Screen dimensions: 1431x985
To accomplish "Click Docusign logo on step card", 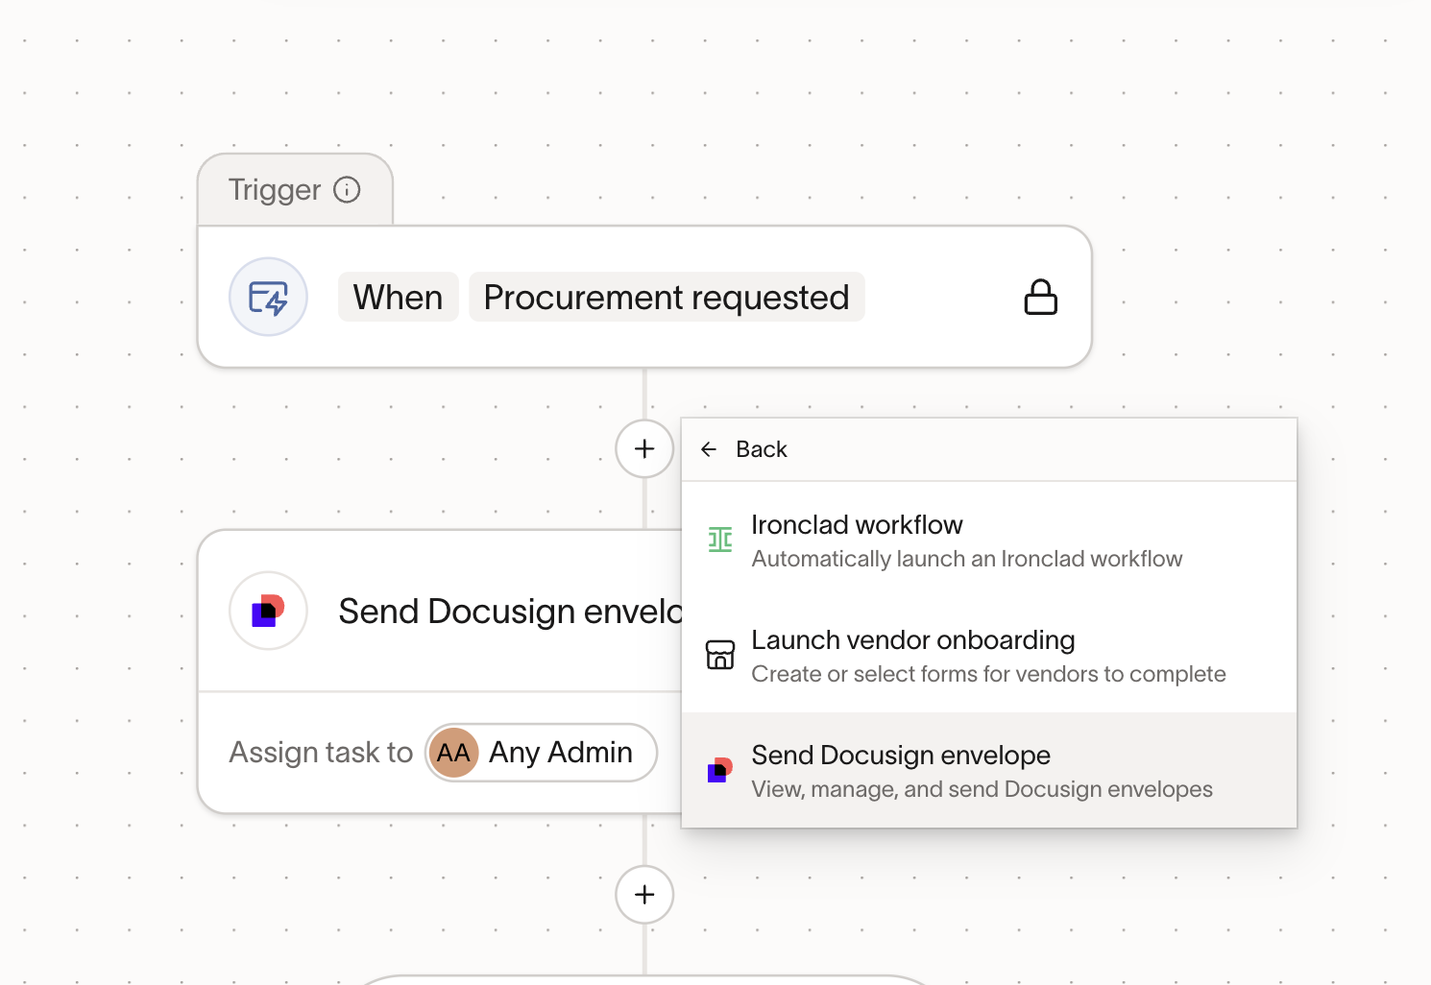I will click(268, 611).
